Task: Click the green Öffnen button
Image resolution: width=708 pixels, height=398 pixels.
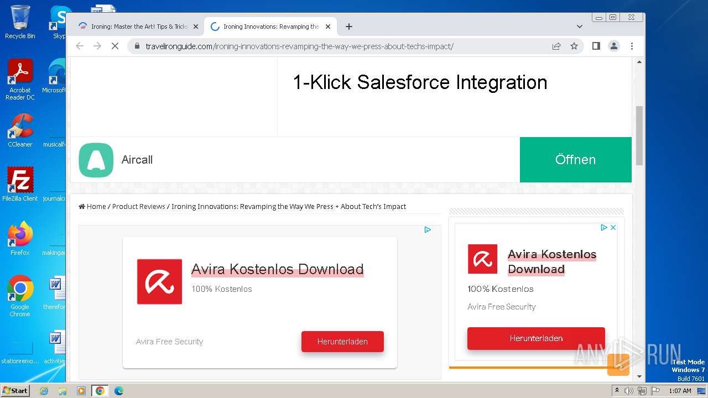Action: (x=576, y=160)
